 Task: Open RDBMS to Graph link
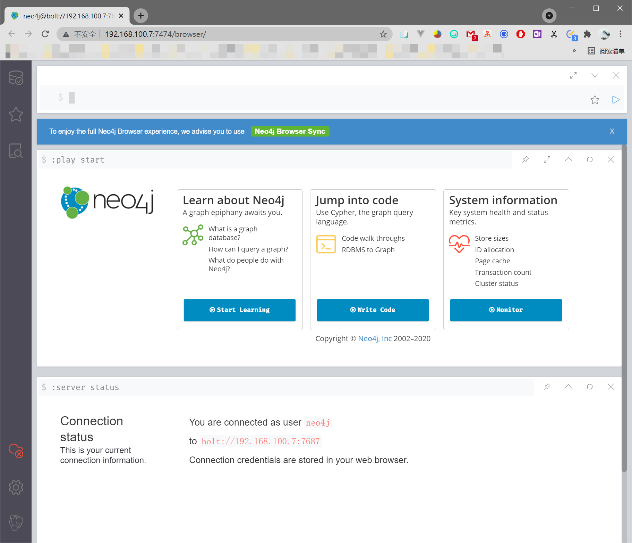coord(368,250)
